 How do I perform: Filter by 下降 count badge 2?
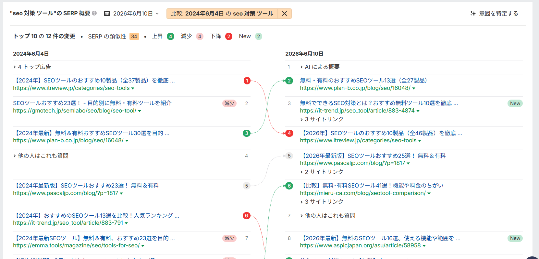tap(229, 36)
